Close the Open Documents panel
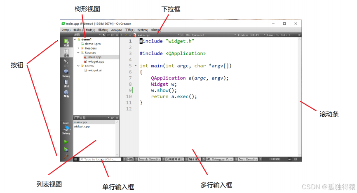 tap(117, 118)
